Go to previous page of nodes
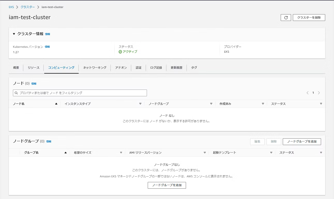The width and height of the screenshot is (334, 199). tap(307, 93)
